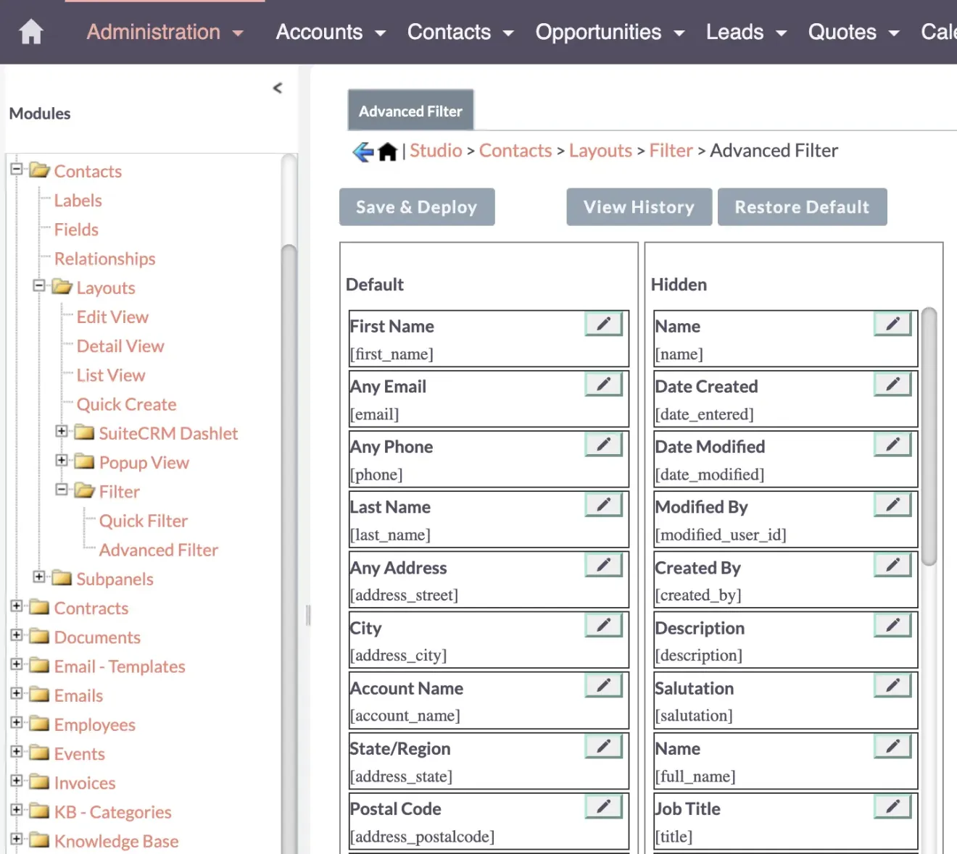Image resolution: width=957 pixels, height=854 pixels.
Task: Collapse the Contacts tree node
Action: 17,169
